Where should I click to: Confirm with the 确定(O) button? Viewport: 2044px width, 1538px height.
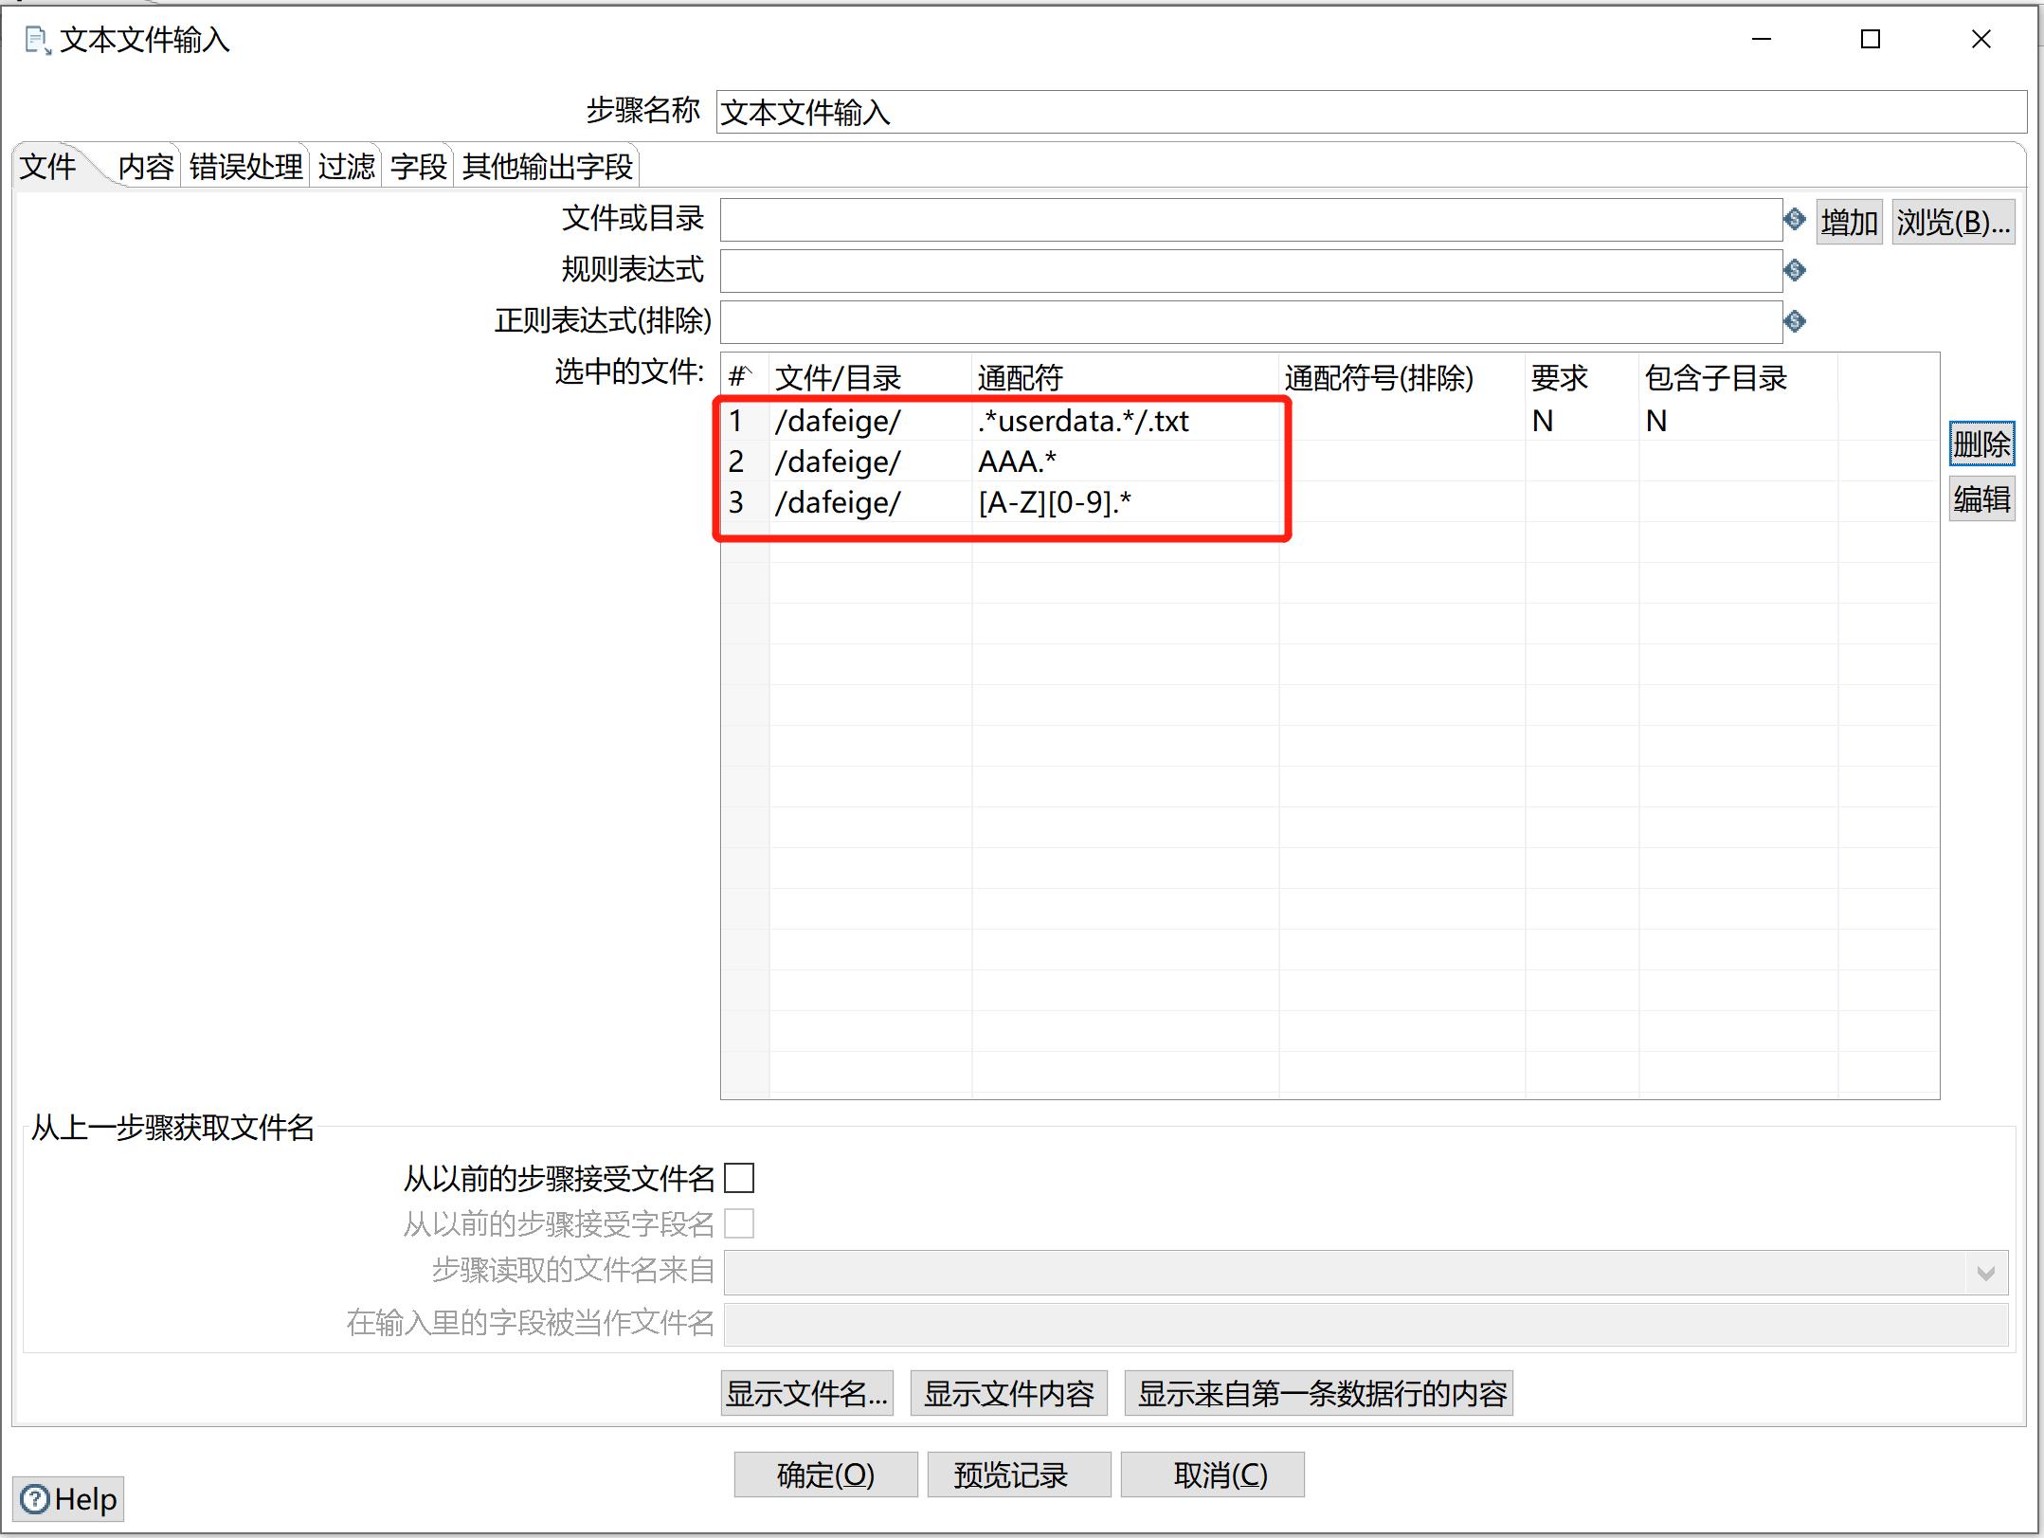pyautogui.click(x=825, y=1475)
